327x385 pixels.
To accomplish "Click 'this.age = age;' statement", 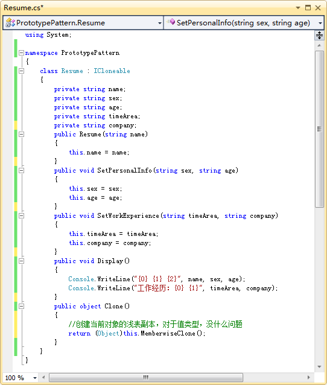I will [95, 198].
